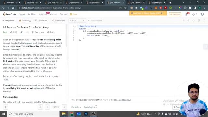Open the editor settings gear icon
Screen dimensions: 208x117
pos(199,21)
